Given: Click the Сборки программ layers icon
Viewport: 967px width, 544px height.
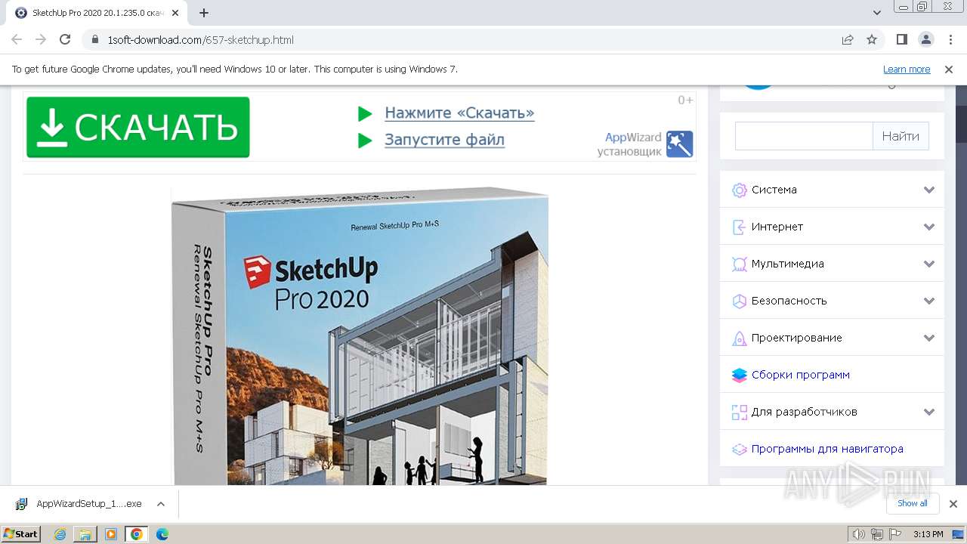Looking at the screenshot, I should click(x=739, y=376).
